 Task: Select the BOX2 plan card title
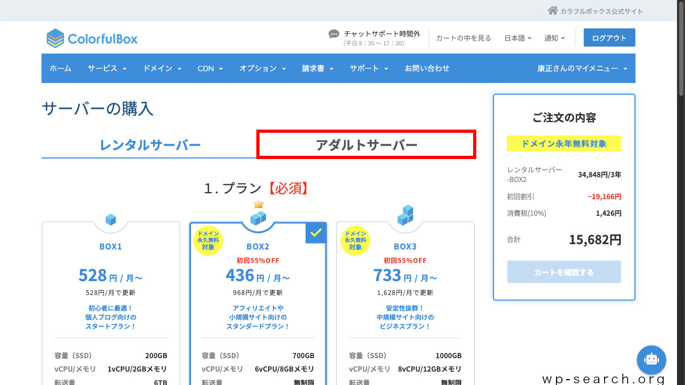click(258, 247)
